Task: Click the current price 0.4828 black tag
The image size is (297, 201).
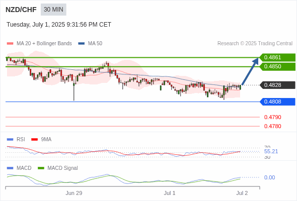Action: [x=277, y=85]
